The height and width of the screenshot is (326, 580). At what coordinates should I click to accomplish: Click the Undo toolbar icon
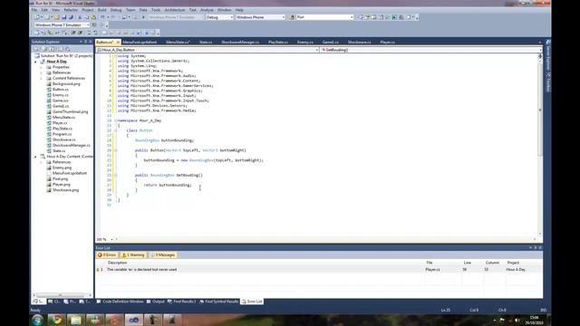coord(102,17)
